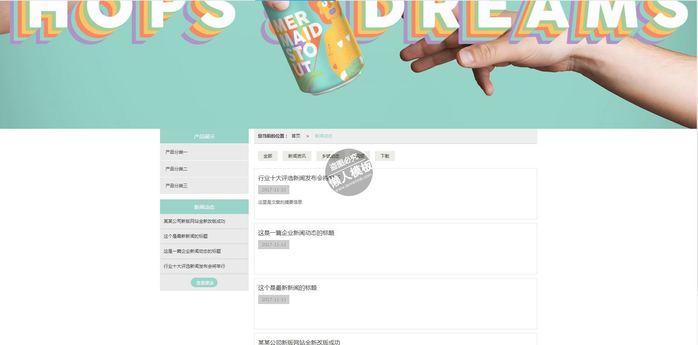Open sidebar news 某某公司新版网站全新改版成功
The height and width of the screenshot is (345, 698).
tap(194, 221)
